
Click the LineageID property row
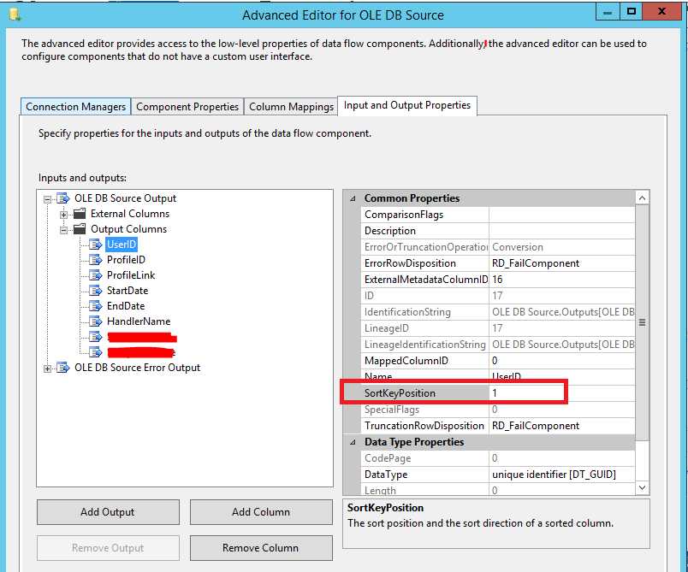(x=498, y=328)
